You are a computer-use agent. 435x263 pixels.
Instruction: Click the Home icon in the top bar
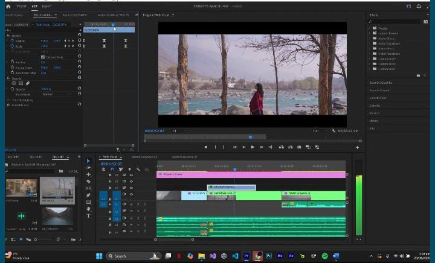click(8, 6)
